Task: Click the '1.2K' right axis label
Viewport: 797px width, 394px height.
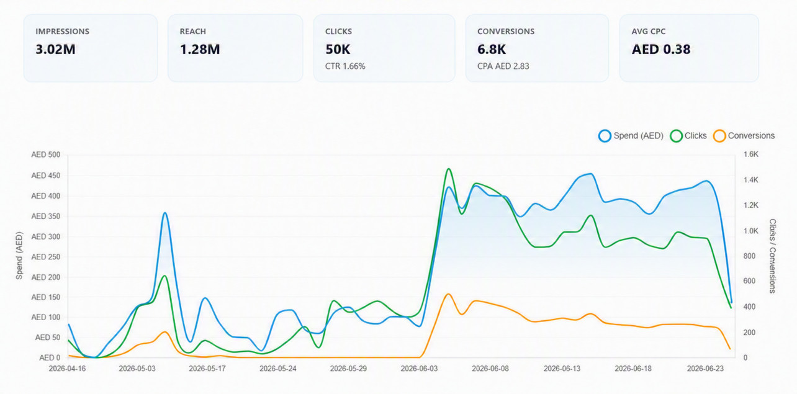Action: (x=751, y=205)
